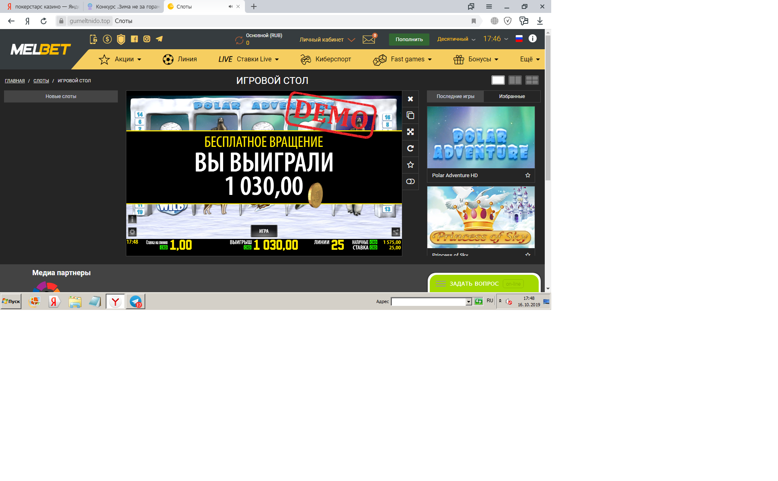Add current game to favorites star
The height and width of the screenshot is (481, 778).
click(x=410, y=165)
